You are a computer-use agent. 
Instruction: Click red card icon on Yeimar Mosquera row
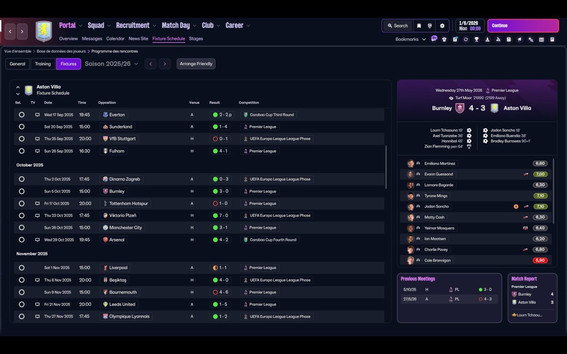[x=525, y=228]
